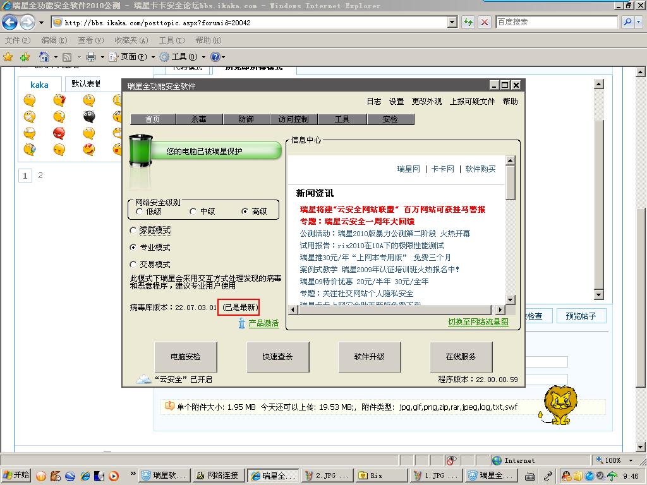This screenshot has width=647, height=485.
Task: Switch to the 杀毒 tab in Rising
Action: [199, 119]
